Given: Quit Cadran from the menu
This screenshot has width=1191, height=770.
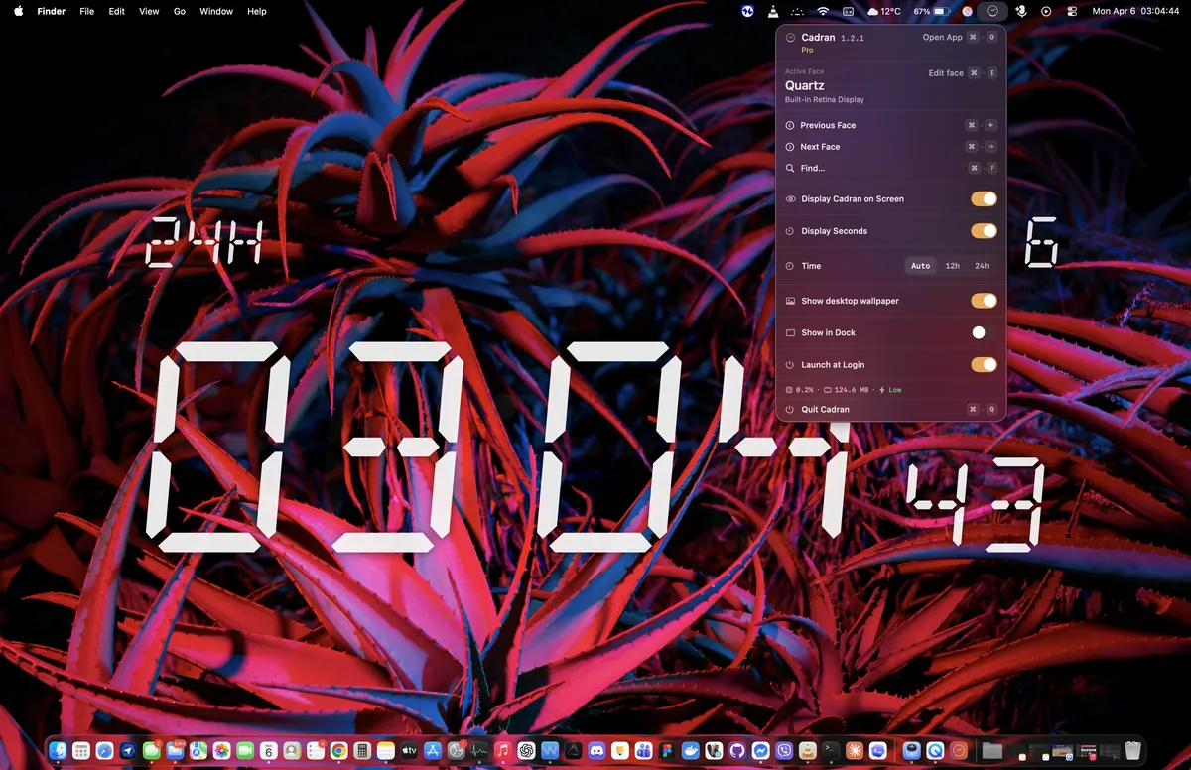Looking at the screenshot, I should tap(890, 409).
